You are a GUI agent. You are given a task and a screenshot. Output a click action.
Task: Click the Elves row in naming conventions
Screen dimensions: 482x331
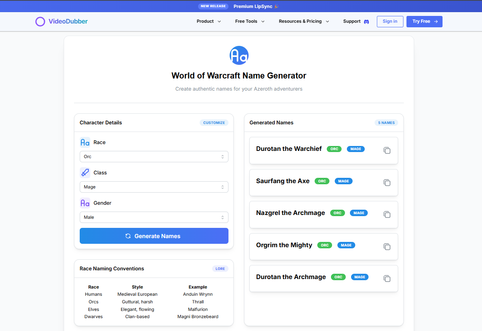click(x=154, y=309)
